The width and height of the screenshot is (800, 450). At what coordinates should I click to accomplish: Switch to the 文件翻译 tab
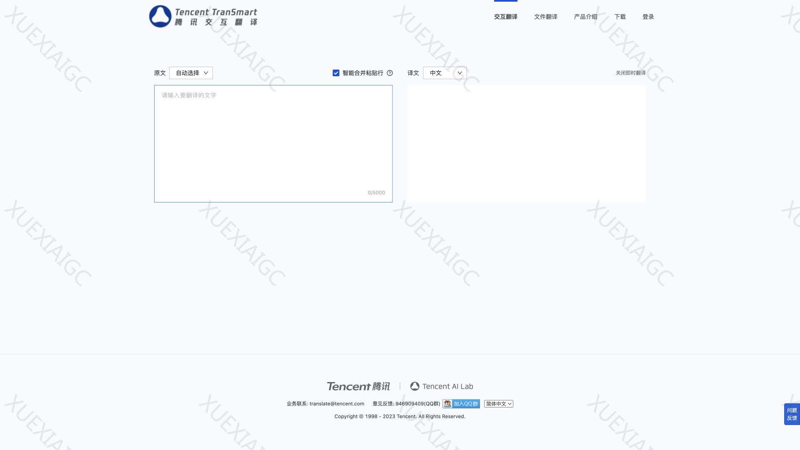pos(545,17)
